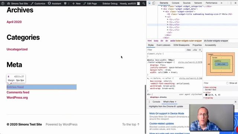
Task: Open the Properties sub-tab
Action: click(x=197, y=45)
